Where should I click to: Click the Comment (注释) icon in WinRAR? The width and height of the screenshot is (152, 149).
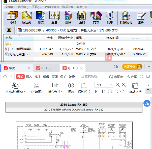[x=141, y=18]
